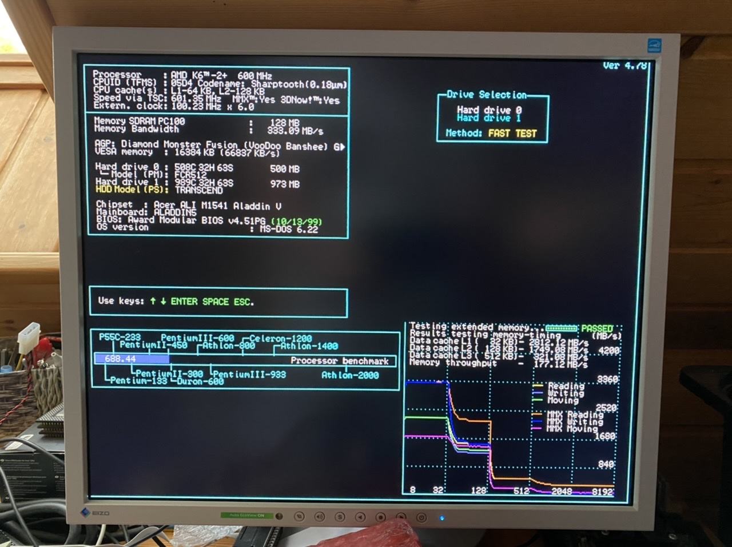Click the 500 MB hard drive size
732x547 pixels.
click(285, 169)
